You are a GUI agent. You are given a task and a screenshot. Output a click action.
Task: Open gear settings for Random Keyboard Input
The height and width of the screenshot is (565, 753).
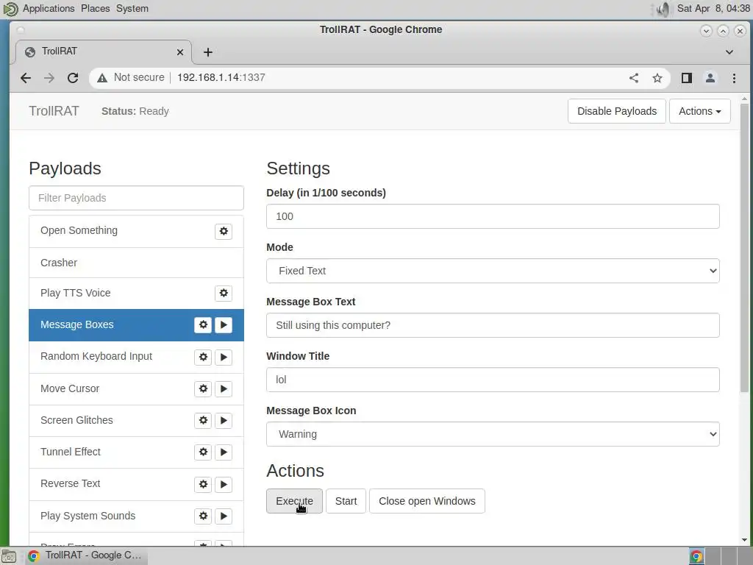[x=203, y=357]
